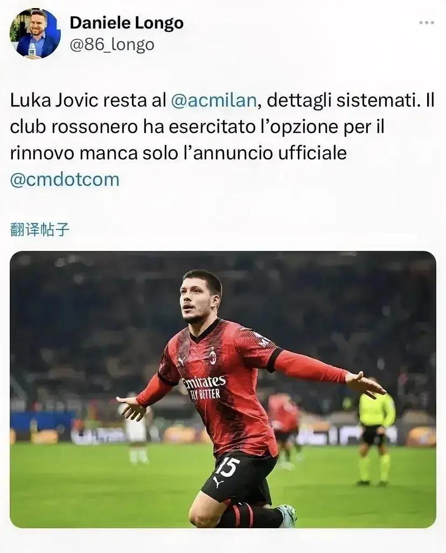This screenshot has height=553, width=446.
Task: Click the AC Milan crest on the jersey
Action: coord(212,356)
